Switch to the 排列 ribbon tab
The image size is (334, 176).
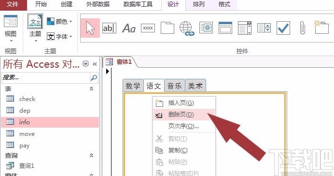click(198, 4)
